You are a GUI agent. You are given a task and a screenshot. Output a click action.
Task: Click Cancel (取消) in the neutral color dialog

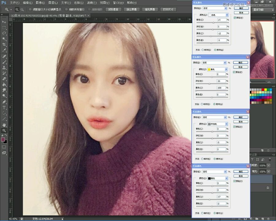click(241, 122)
